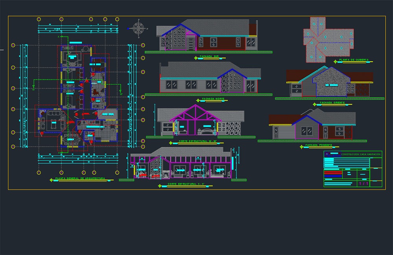Viewport: 393px width, 255px height.
Task: Click the "1 / 1" sheet number
Action: point(364,184)
